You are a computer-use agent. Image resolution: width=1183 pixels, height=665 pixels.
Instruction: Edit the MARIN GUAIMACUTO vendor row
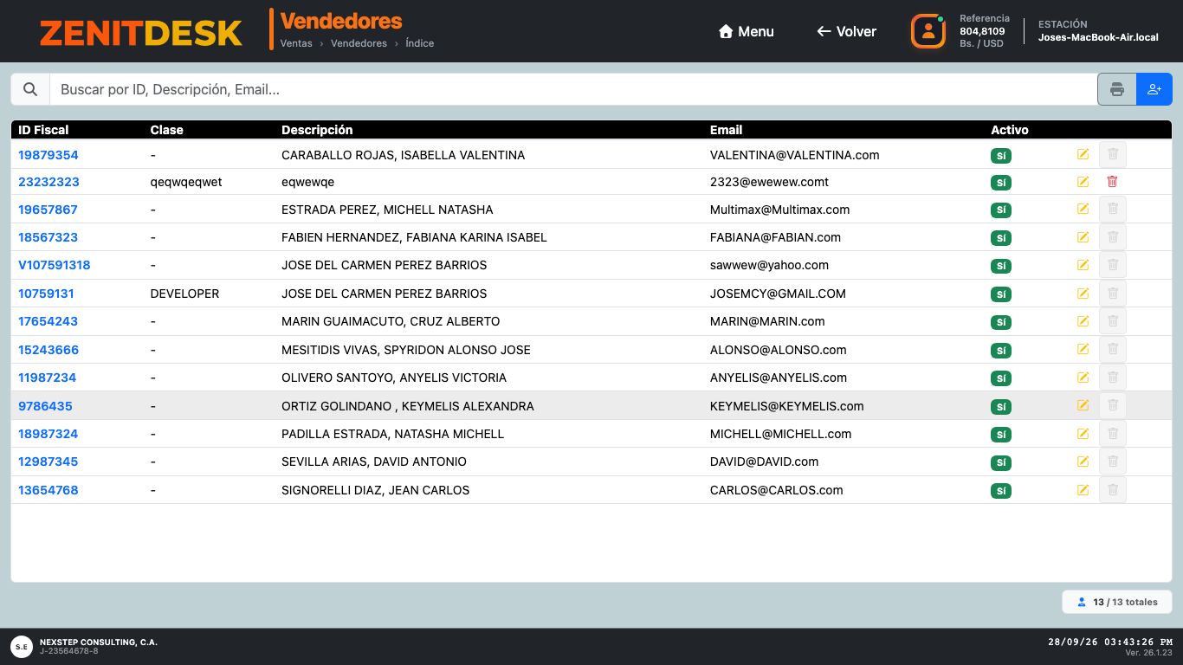point(1083,321)
